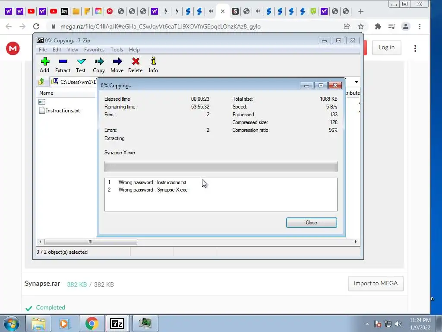This screenshot has height=332, width=442.
Task: Close the Copying progress dialog via Close button
Action: (312, 223)
